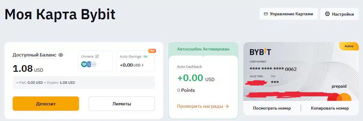363x121 pixels.
Task: Open the three-dots more coins icon
Action: 94,64
